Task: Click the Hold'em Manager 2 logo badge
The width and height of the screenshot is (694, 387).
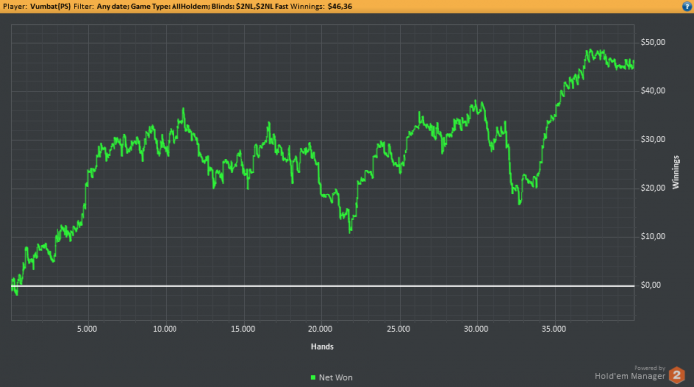Action: [x=677, y=375]
